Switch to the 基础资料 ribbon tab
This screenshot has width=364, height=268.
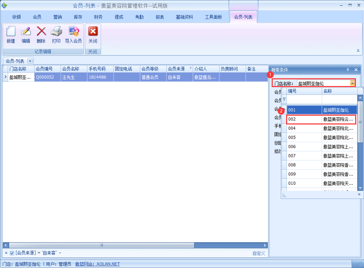tap(184, 17)
